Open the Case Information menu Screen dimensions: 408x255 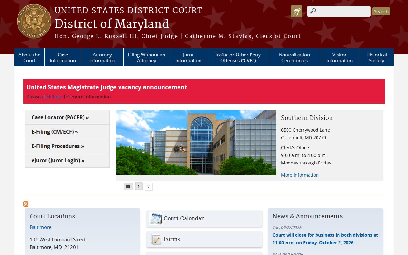63,57
